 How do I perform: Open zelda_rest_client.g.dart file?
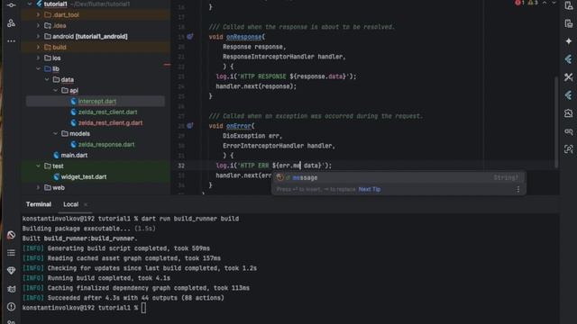(110, 123)
